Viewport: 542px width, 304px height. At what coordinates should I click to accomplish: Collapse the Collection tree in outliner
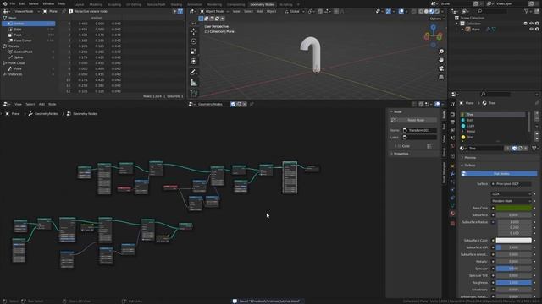pyautogui.click(x=457, y=24)
